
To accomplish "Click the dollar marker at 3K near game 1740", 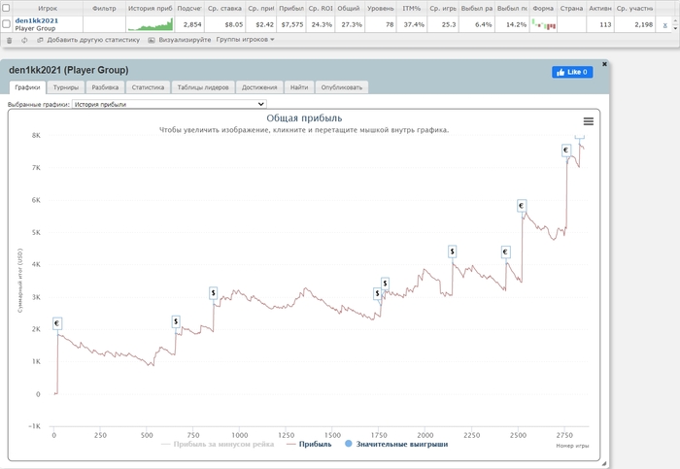I will pyautogui.click(x=377, y=293).
